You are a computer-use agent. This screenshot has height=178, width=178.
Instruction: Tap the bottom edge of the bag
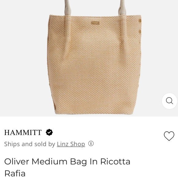94,113
